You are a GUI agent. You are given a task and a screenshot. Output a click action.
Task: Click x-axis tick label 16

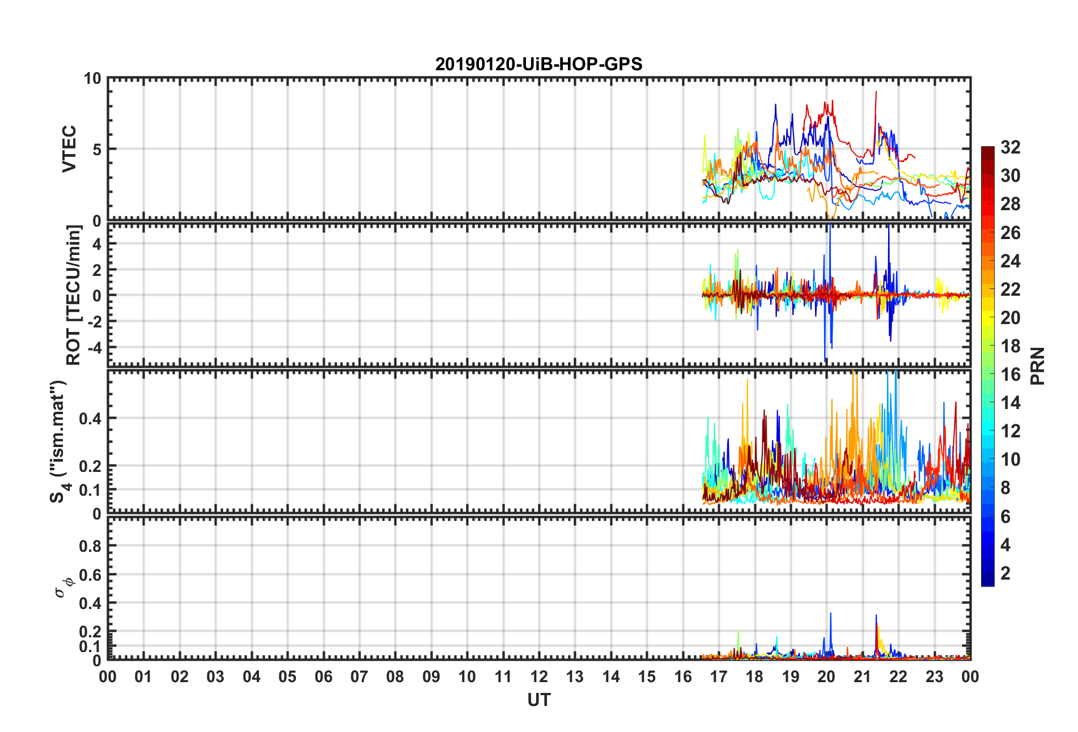[683, 677]
